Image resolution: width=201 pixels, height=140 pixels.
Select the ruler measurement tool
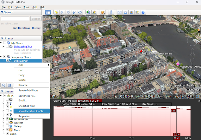(x=111, y=12)
